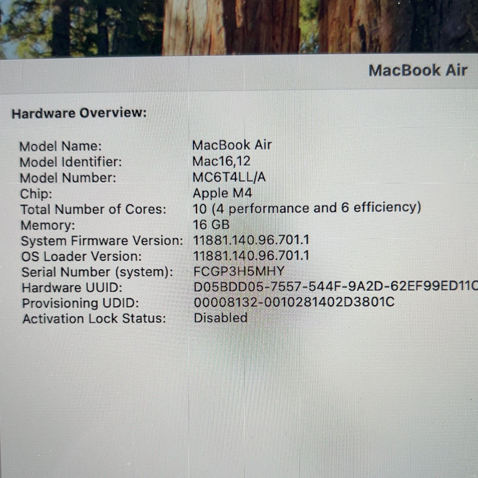Click the 10 cores performance efficiency text
Viewport: 478px width, 478px height.
click(x=307, y=208)
